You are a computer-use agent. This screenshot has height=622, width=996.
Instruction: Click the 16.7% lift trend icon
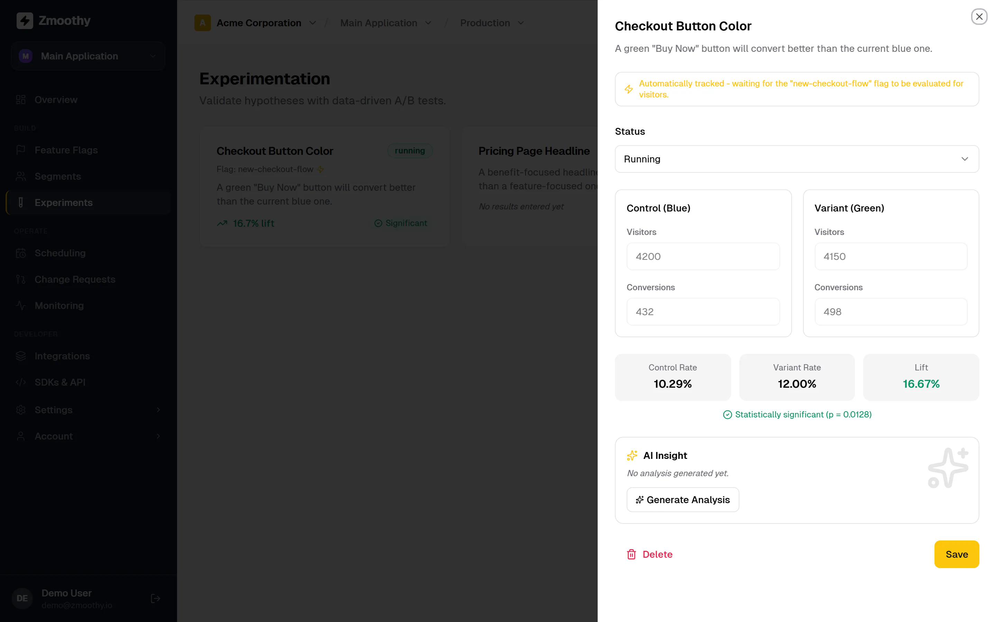point(222,223)
